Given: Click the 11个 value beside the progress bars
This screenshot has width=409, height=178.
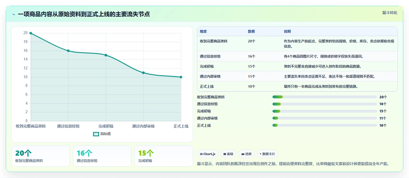Looking at the screenshot, I should click(383, 118).
